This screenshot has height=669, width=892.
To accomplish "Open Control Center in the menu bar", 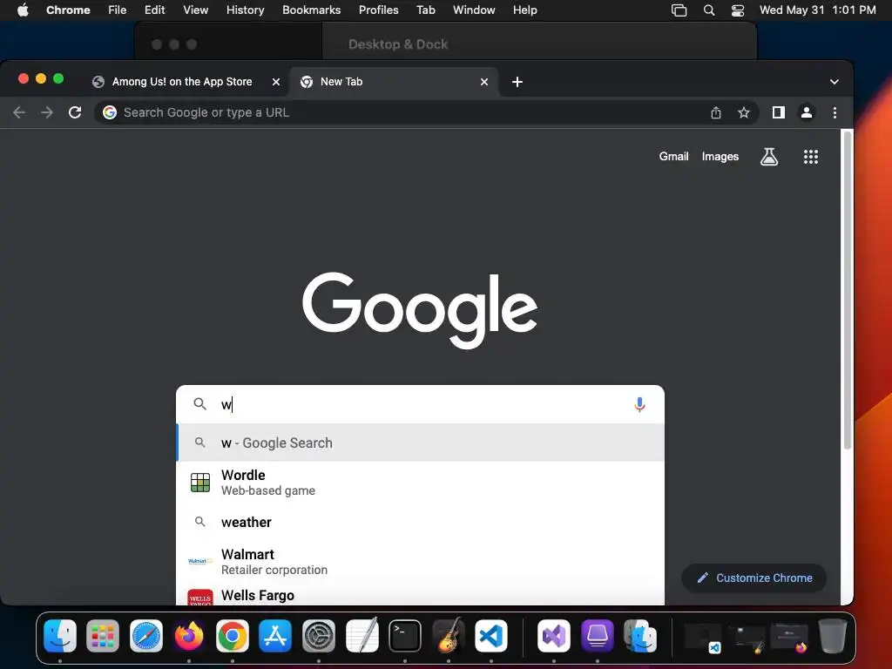I will click(738, 10).
